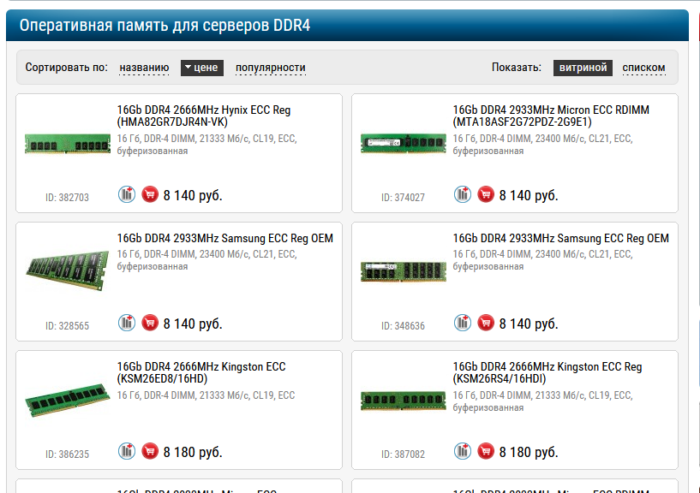Open Samsung ECC Reg OEM title for ID 328565
Viewport: 700px width, 493px height.
pyautogui.click(x=225, y=238)
